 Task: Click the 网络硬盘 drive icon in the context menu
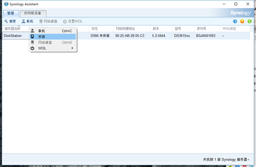(x=32, y=42)
